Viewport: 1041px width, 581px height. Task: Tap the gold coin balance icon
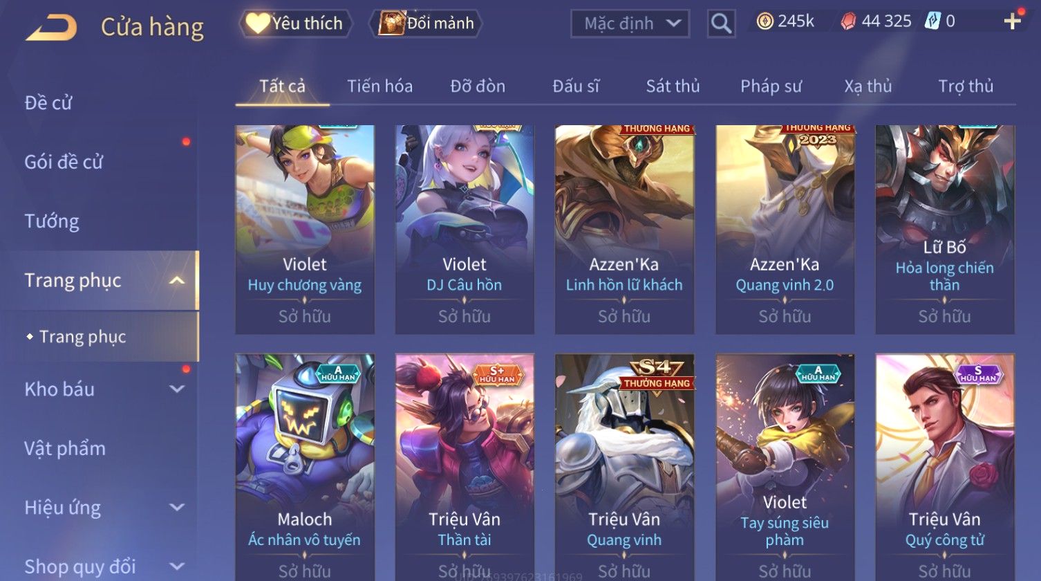click(765, 22)
